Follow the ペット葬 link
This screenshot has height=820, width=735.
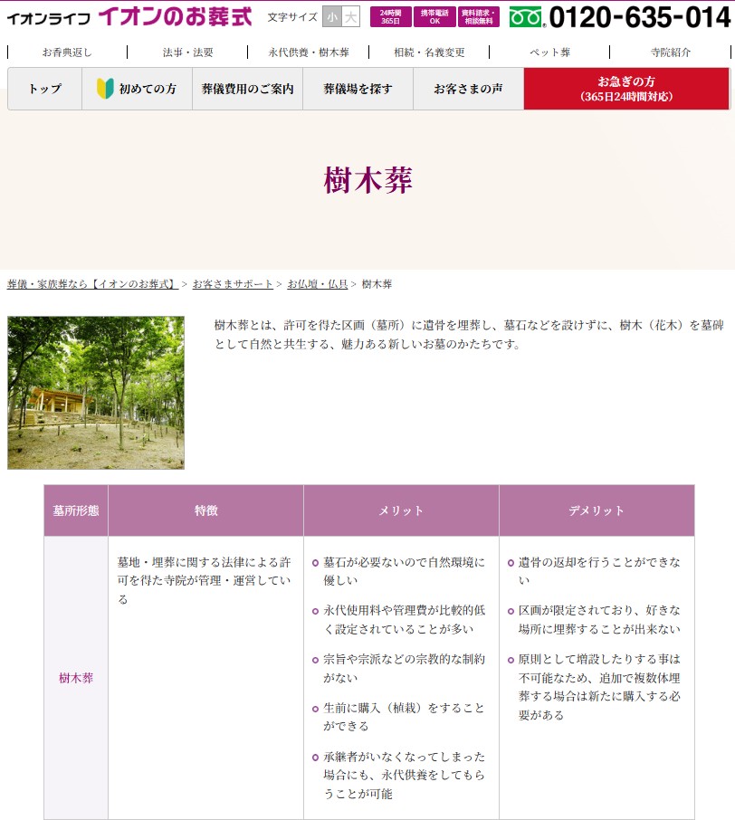(549, 52)
